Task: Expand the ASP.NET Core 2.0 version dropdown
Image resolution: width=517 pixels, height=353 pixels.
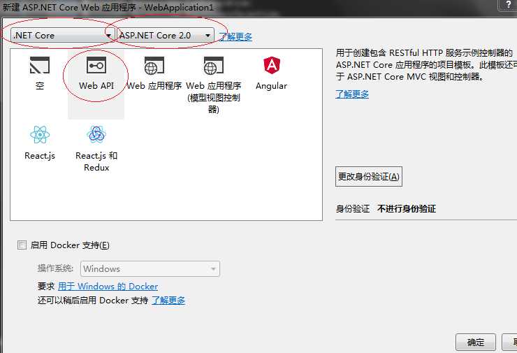Action: [165, 35]
